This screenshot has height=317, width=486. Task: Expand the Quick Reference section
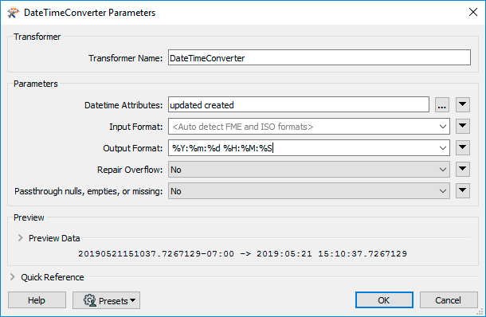coord(13,276)
